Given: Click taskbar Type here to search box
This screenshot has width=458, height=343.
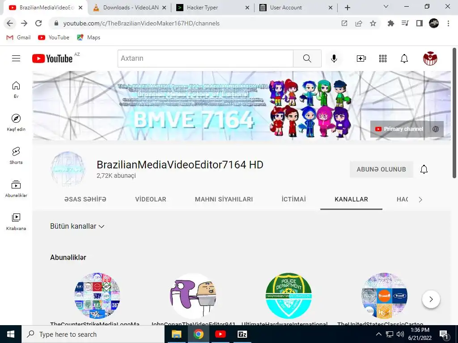Looking at the screenshot, I should click(x=93, y=334).
